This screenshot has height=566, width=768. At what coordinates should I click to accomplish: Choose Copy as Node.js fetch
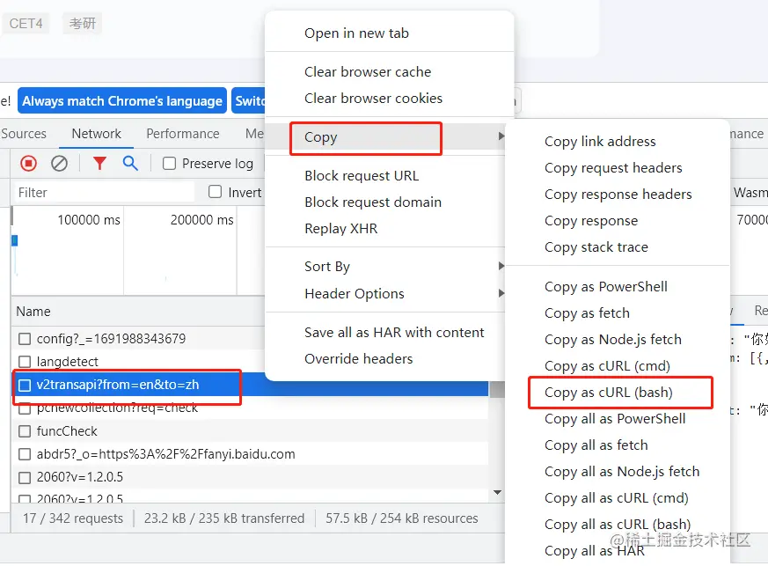[x=613, y=340]
